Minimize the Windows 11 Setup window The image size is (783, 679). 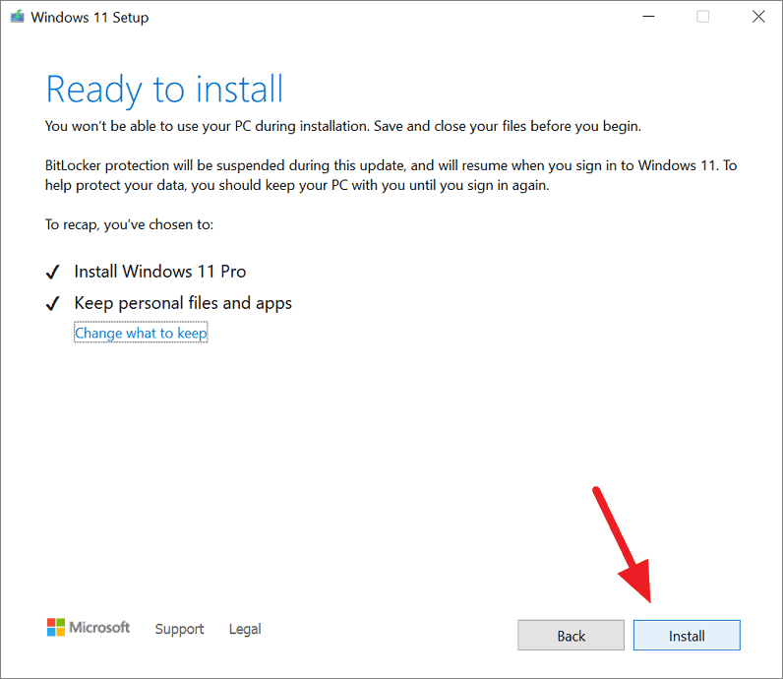648,17
